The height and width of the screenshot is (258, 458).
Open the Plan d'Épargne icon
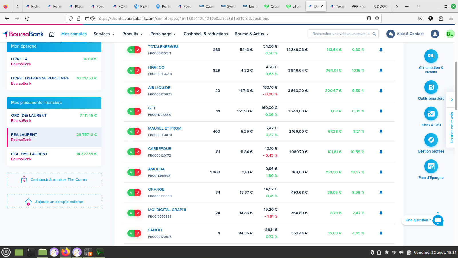click(x=431, y=166)
